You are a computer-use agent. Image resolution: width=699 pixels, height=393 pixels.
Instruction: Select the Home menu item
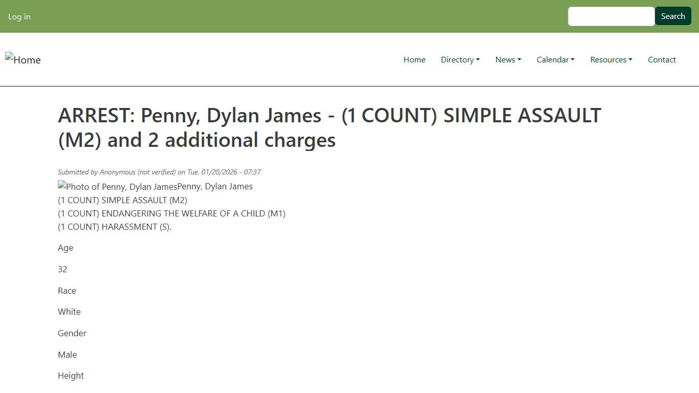[x=414, y=59]
